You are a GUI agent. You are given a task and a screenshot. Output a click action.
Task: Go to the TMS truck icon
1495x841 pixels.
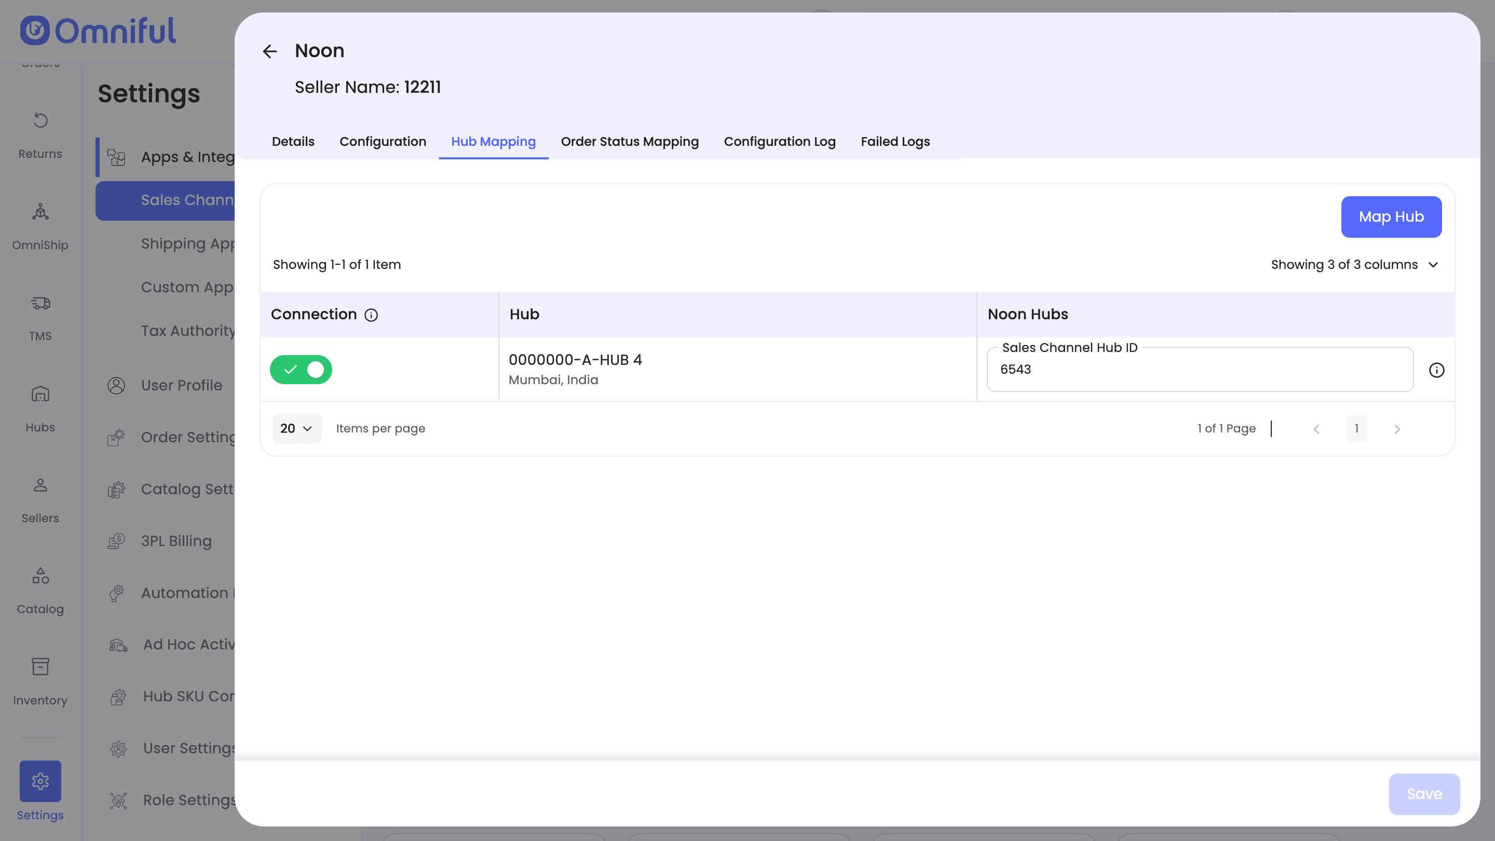coord(40,303)
